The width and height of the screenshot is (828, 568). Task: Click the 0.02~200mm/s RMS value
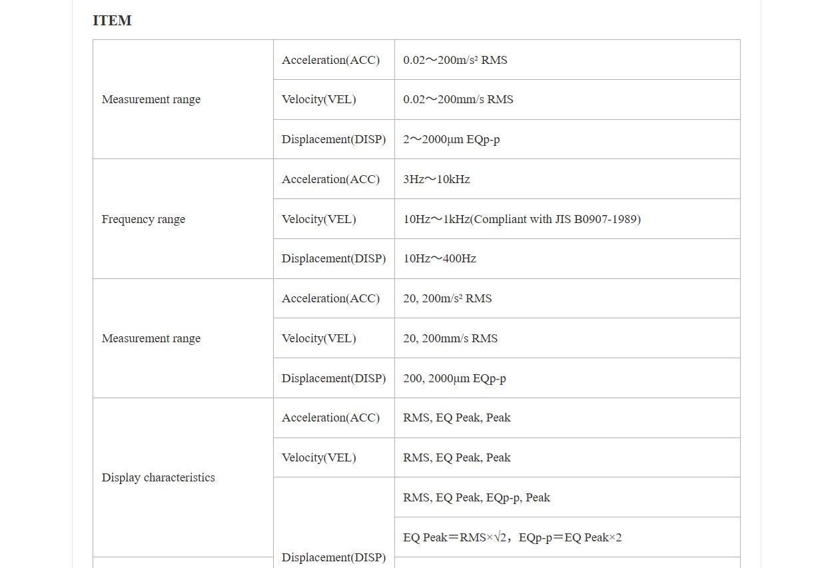(568, 99)
